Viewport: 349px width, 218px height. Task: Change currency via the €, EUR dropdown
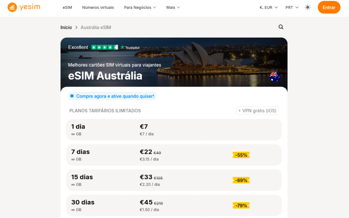(x=268, y=7)
